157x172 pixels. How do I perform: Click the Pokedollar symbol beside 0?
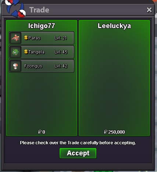click(40, 132)
